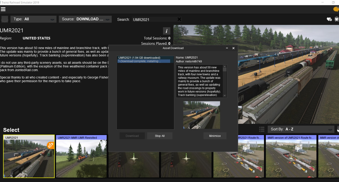The height and width of the screenshot is (182, 339).
Task: Select 'Download complete, installing...' row
Action: tap(144, 61)
